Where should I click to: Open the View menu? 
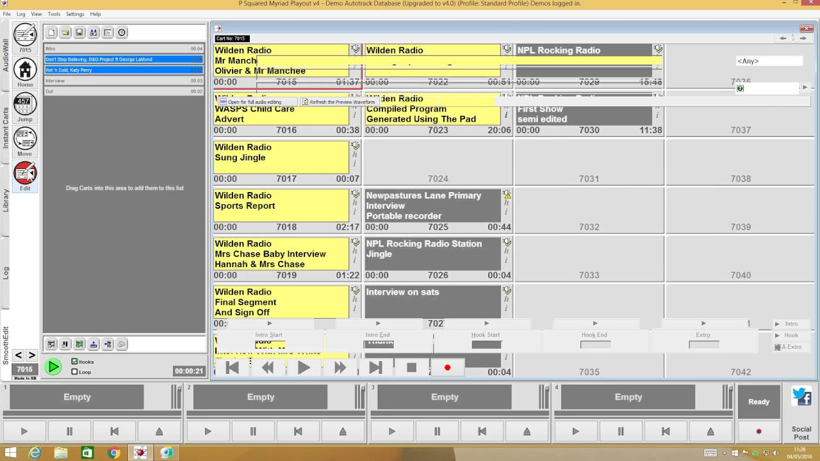coord(37,14)
